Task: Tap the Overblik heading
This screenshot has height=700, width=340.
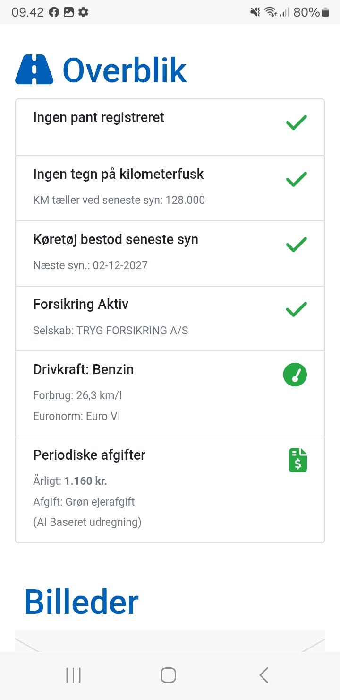Action: coord(125,70)
